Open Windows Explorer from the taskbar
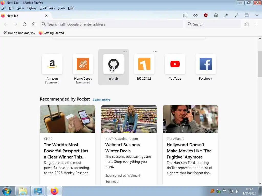The width and height of the screenshot is (262, 196). [x=23, y=191]
